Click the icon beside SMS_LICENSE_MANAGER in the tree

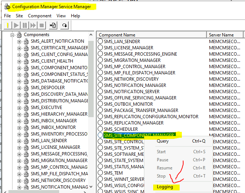[26, 147]
